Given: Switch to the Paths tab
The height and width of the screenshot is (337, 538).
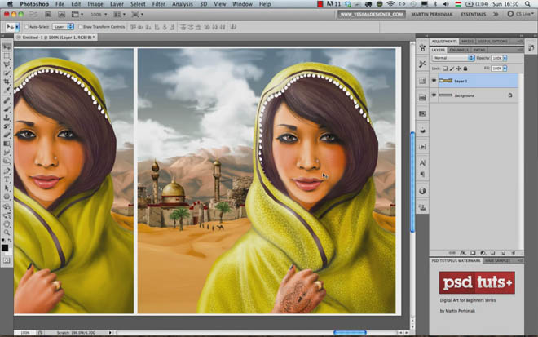Looking at the screenshot, I should 479,50.
